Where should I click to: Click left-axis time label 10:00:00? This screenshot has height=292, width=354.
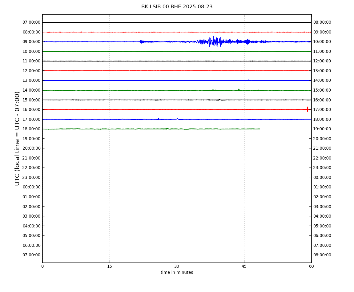32,51
